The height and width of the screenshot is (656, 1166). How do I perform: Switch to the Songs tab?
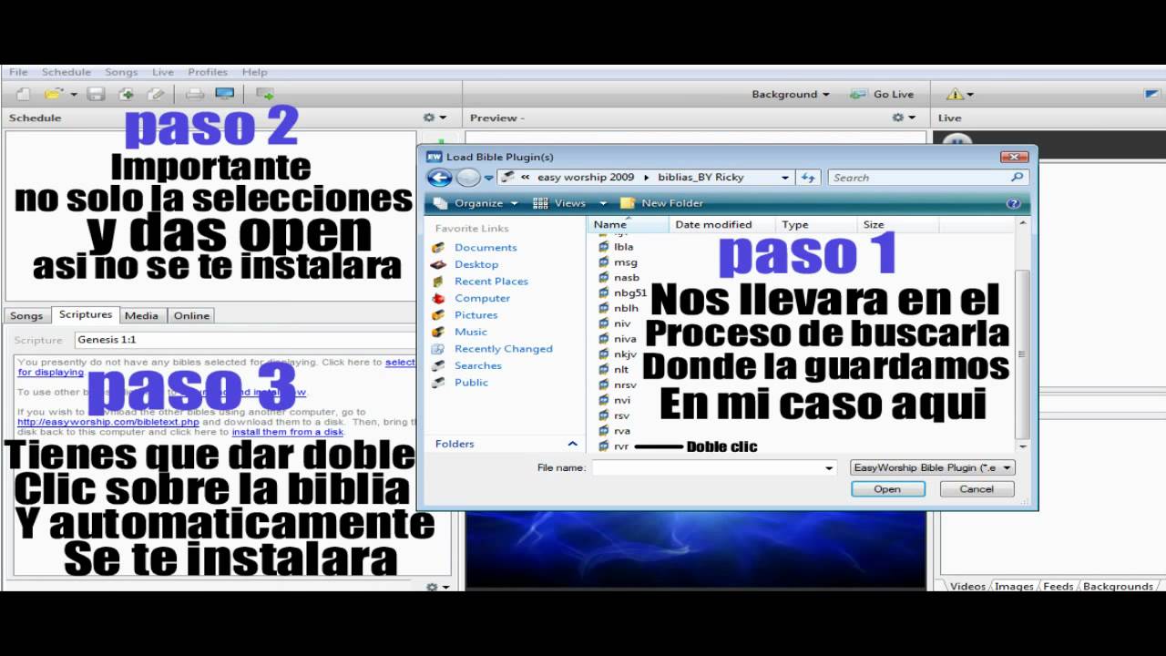(26, 315)
